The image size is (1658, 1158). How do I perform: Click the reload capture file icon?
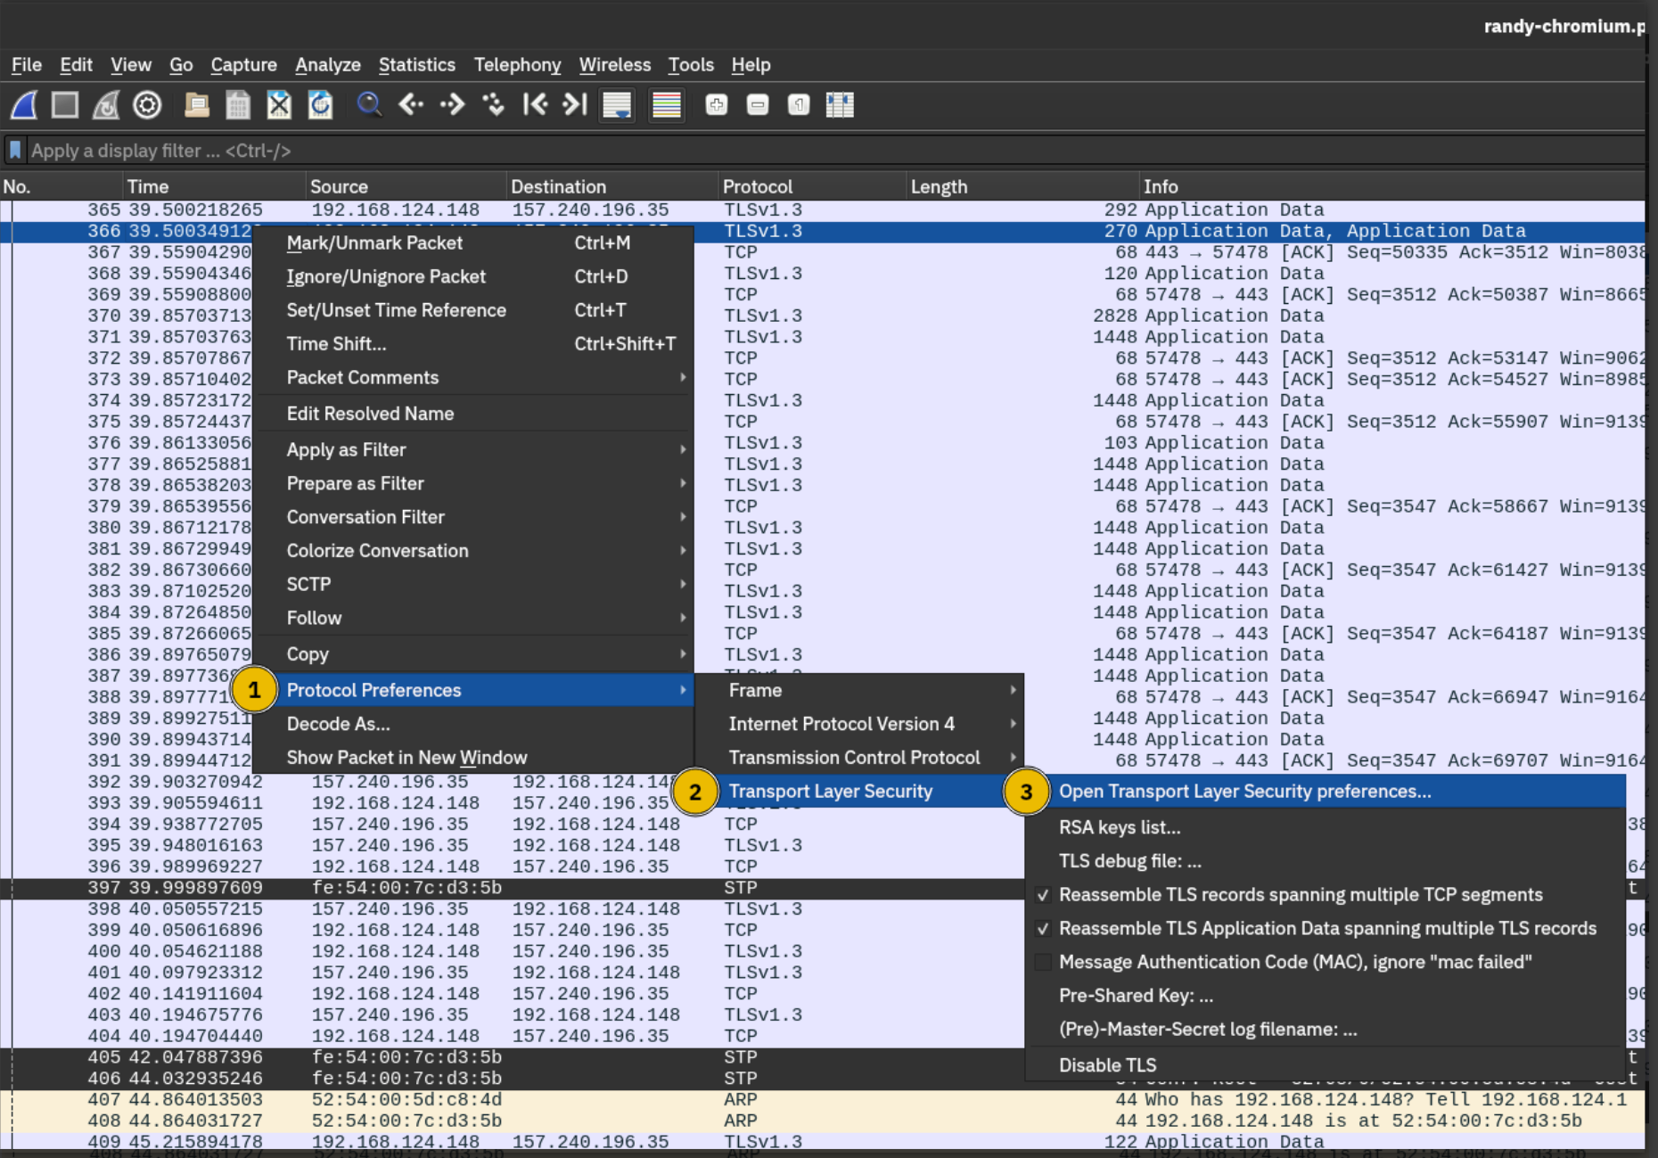[x=320, y=105]
